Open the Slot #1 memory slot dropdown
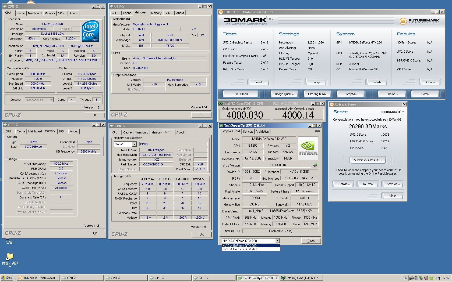Viewport: 452px width, 282px height. coord(134,144)
